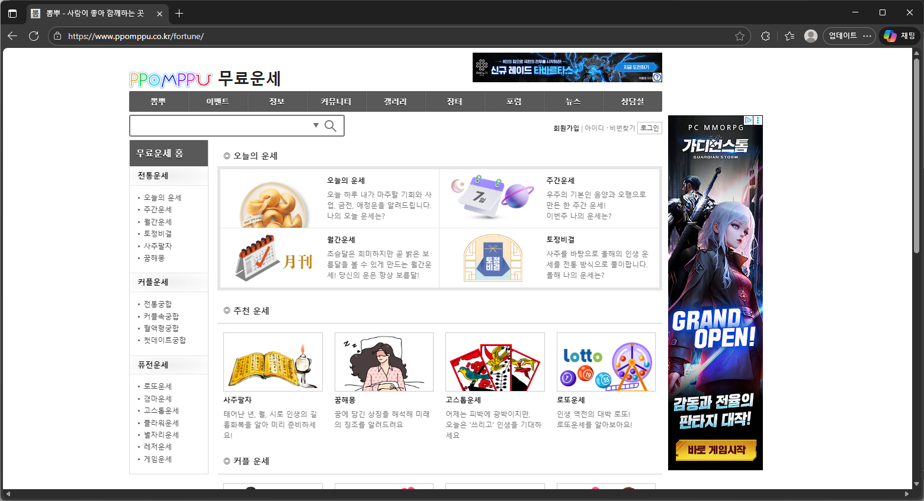924x501 pixels.
Task: Click the 로그인 button
Action: (649, 128)
